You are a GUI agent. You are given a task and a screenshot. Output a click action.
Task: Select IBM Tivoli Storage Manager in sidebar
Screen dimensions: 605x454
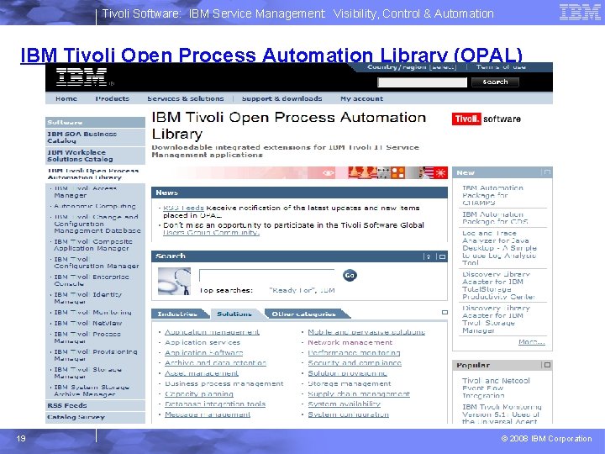(87, 373)
